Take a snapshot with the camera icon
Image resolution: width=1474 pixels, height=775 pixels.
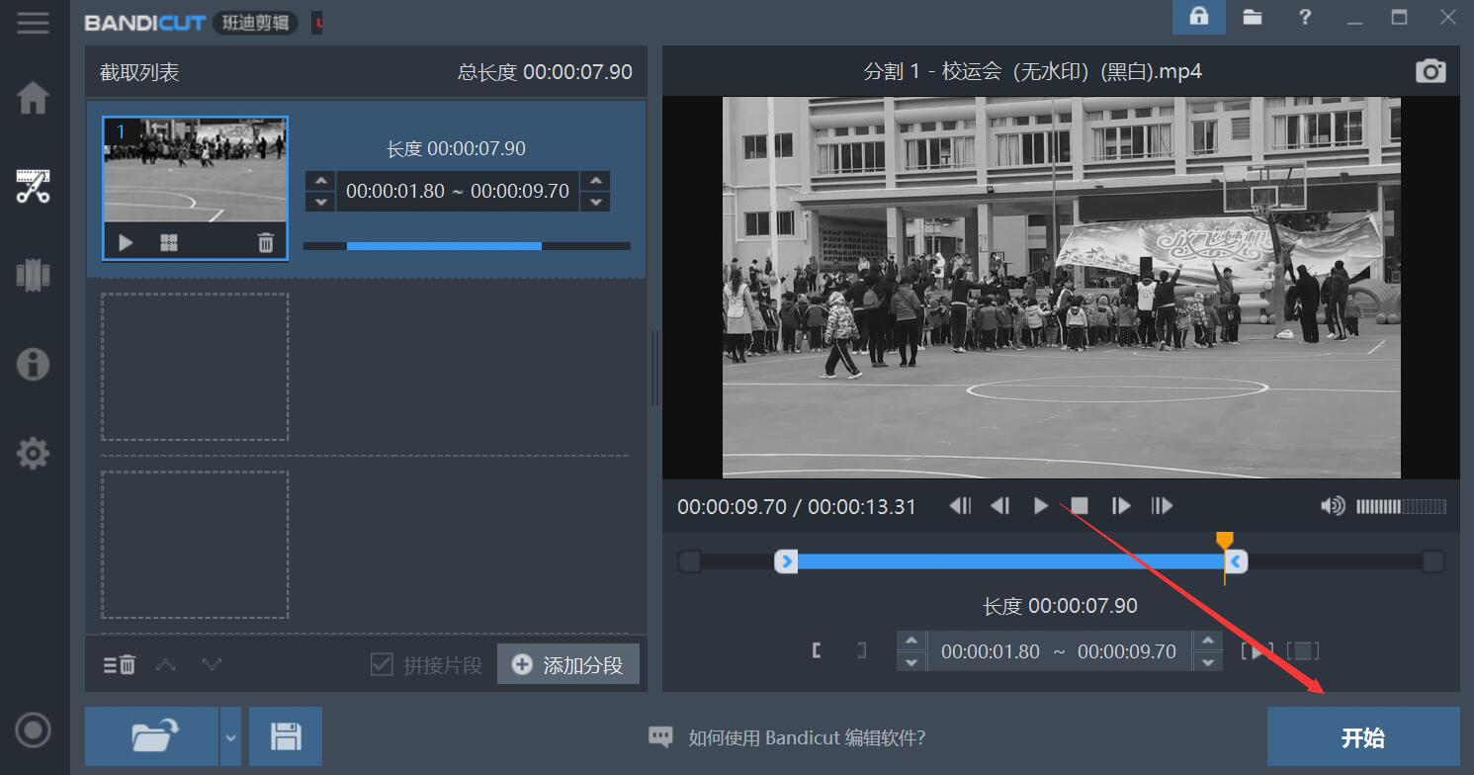coord(1431,71)
